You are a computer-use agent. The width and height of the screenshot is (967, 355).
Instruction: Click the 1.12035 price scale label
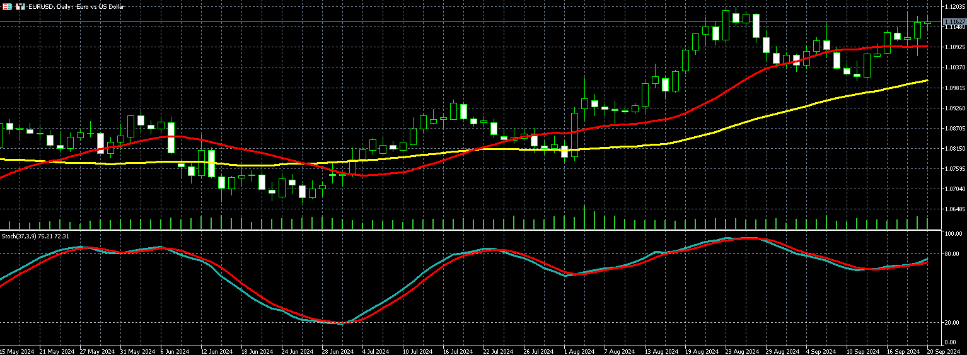tap(954, 6)
